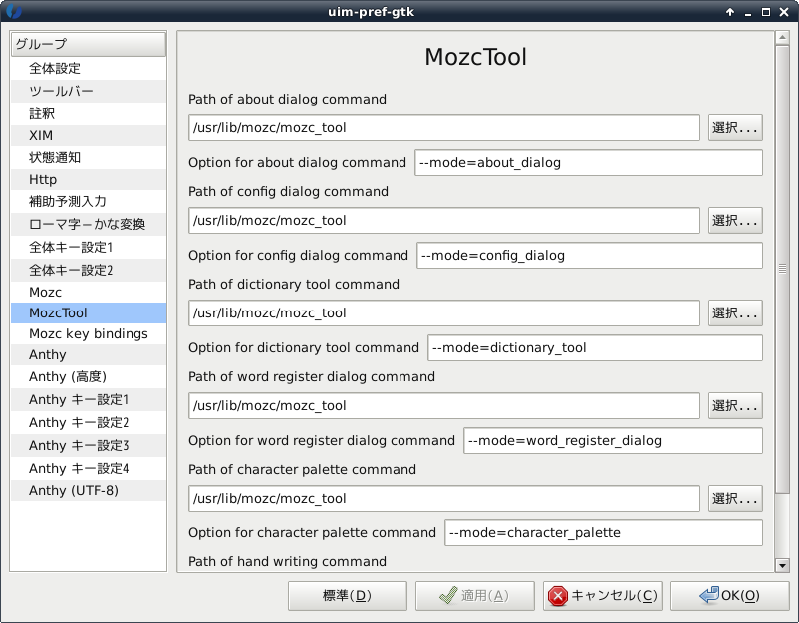799x623 pixels.
Task: Cancel changes with キャンセル(C) button
Action: pyautogui.click(x=603, y=596)
